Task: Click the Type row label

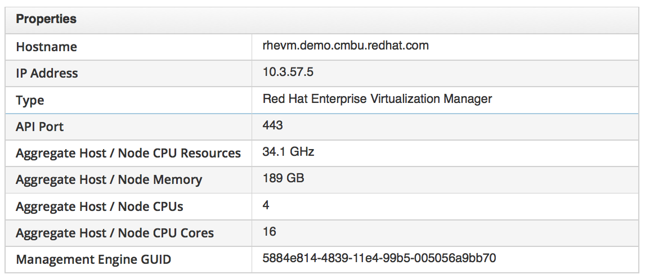Action: 30,101
